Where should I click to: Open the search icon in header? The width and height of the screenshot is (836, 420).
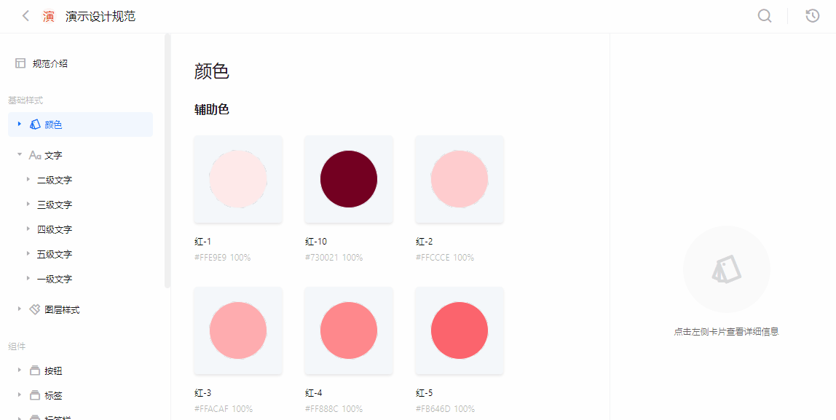pyautogui.click(x=765, y=16)
